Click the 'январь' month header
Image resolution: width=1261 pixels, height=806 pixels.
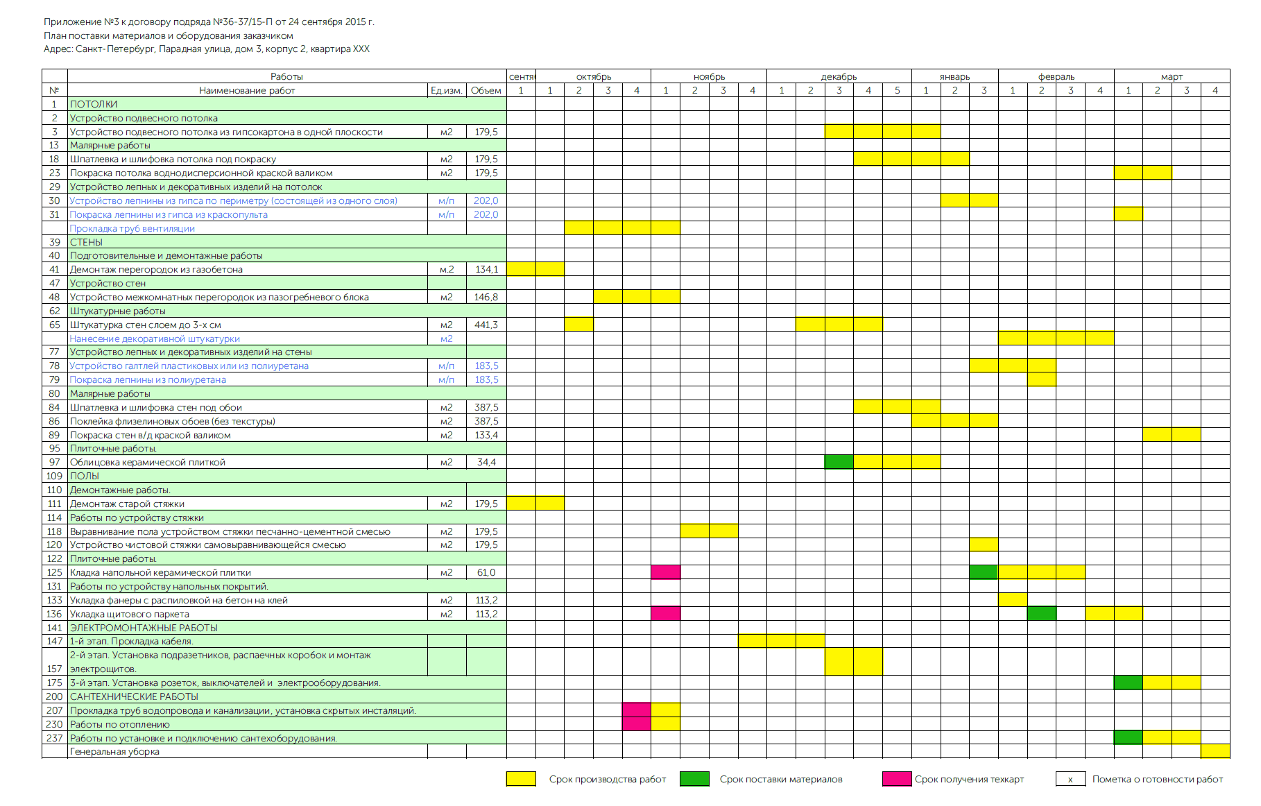pyautogui.click(x=955, y=76)
